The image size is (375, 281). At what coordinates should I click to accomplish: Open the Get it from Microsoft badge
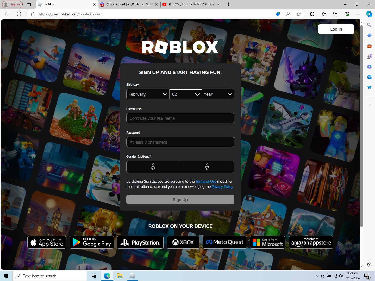pyautogui.click(x=268, y=242)
